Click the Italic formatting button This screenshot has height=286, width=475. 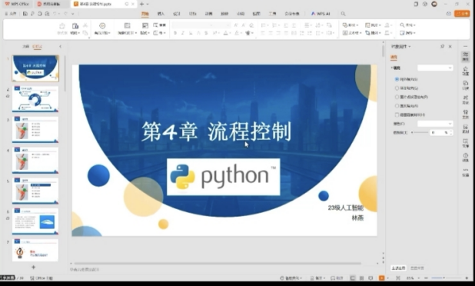click(x=183, y=33)
